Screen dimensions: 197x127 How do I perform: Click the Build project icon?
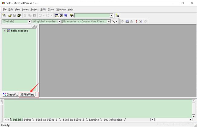(x=127, y=21)
